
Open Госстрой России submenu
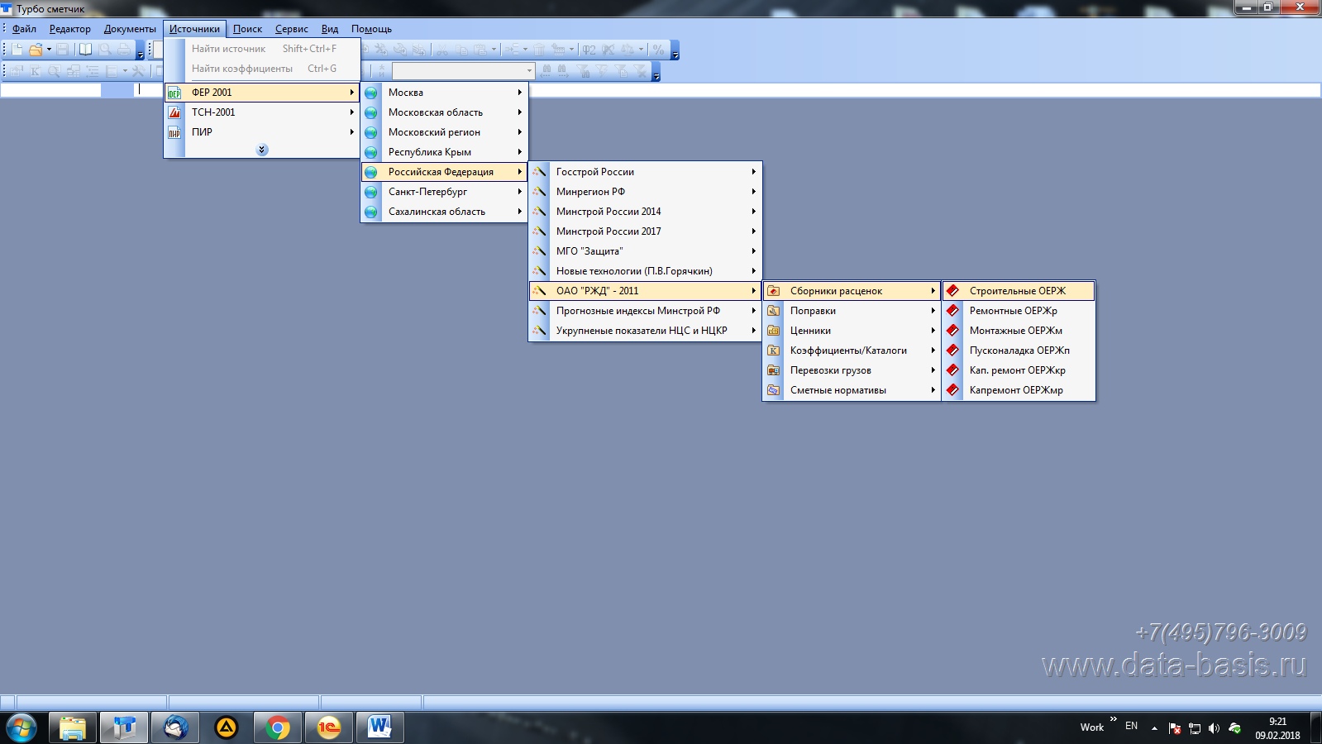tap(645, 172)
